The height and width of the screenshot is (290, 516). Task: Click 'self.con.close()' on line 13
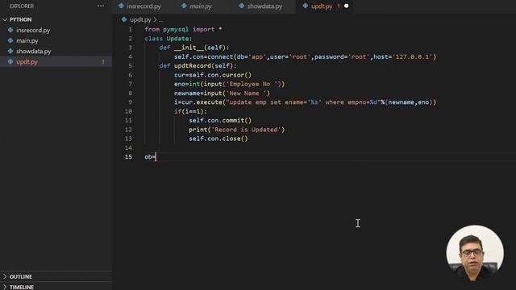tap(218, 139)
